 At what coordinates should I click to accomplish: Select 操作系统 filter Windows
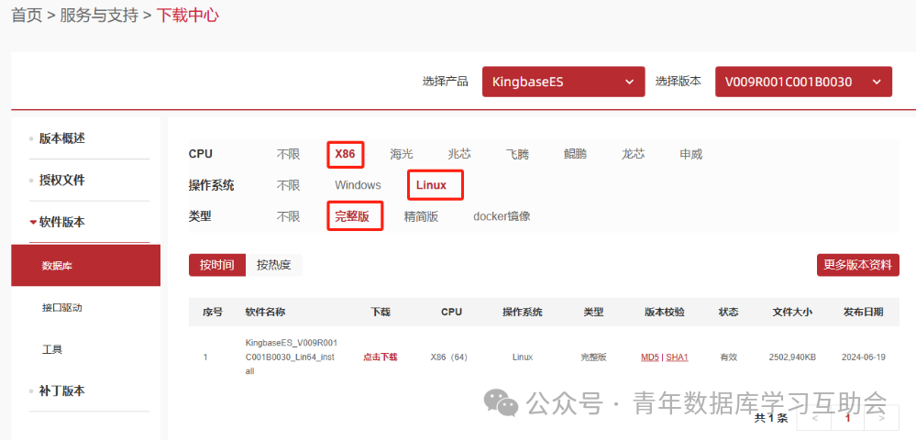358,185
